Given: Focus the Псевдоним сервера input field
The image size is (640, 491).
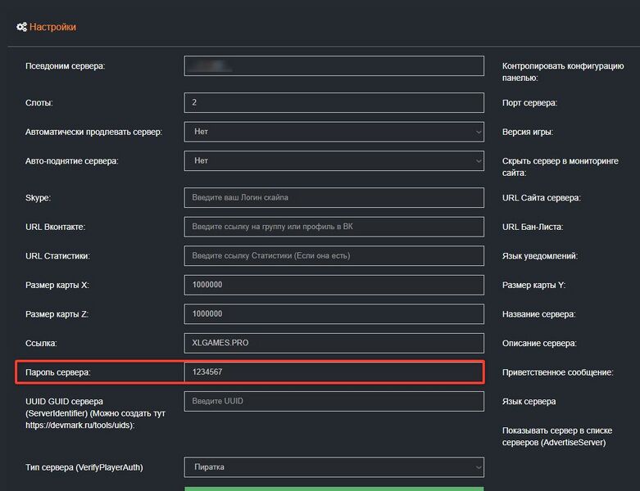Looking at the screenshot, I should tap(334, 66).
